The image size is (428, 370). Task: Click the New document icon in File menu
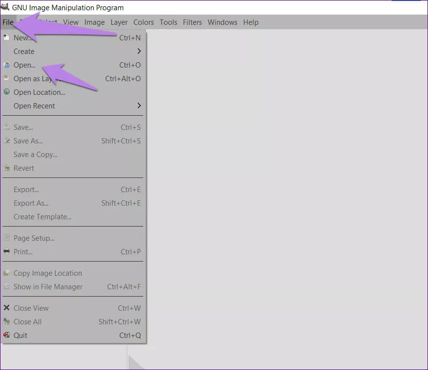coord(6,37)
